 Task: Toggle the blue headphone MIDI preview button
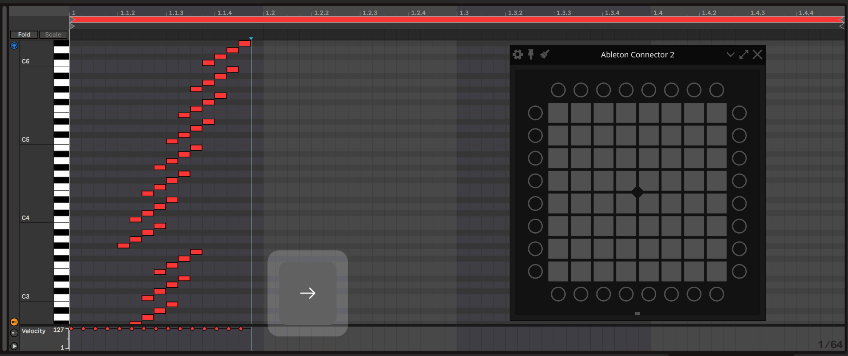[x=14, y=46]
